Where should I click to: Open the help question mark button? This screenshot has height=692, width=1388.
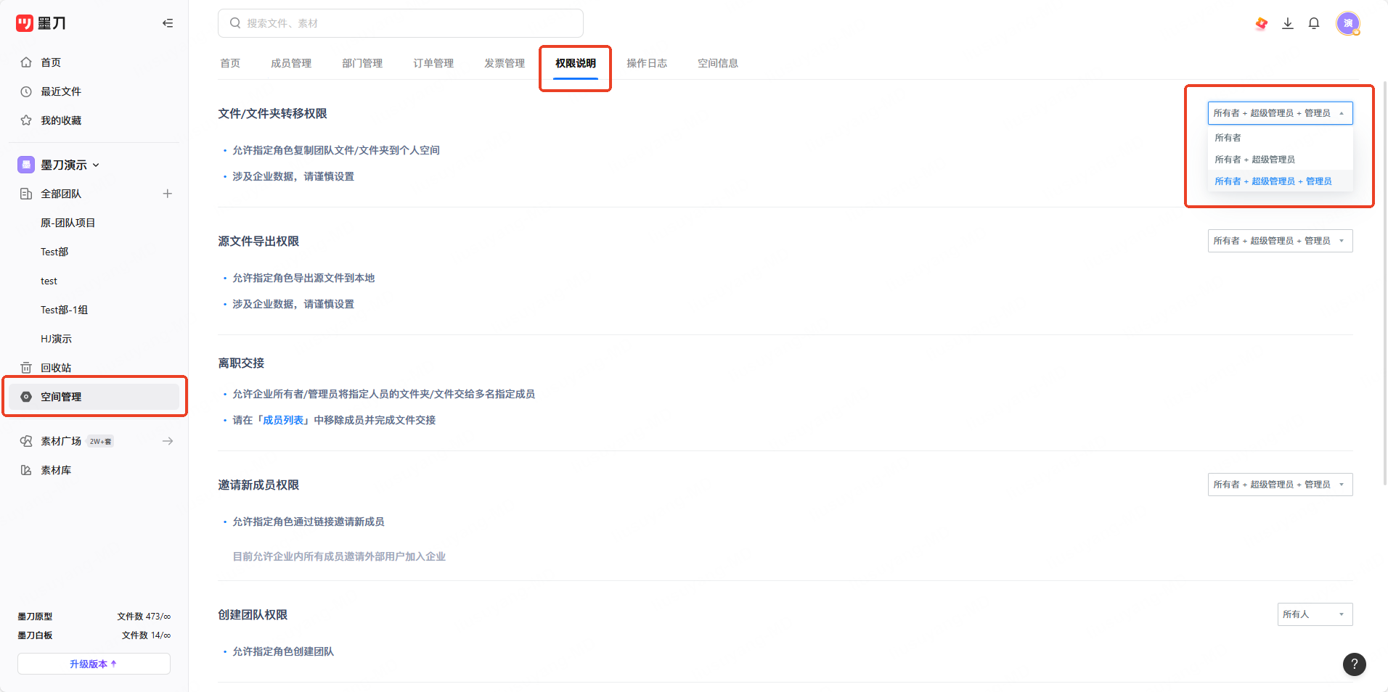point(1355,664)
